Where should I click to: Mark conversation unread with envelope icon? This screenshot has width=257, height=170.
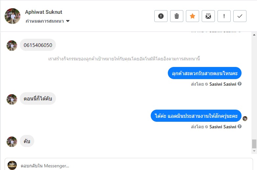[208, 16]
